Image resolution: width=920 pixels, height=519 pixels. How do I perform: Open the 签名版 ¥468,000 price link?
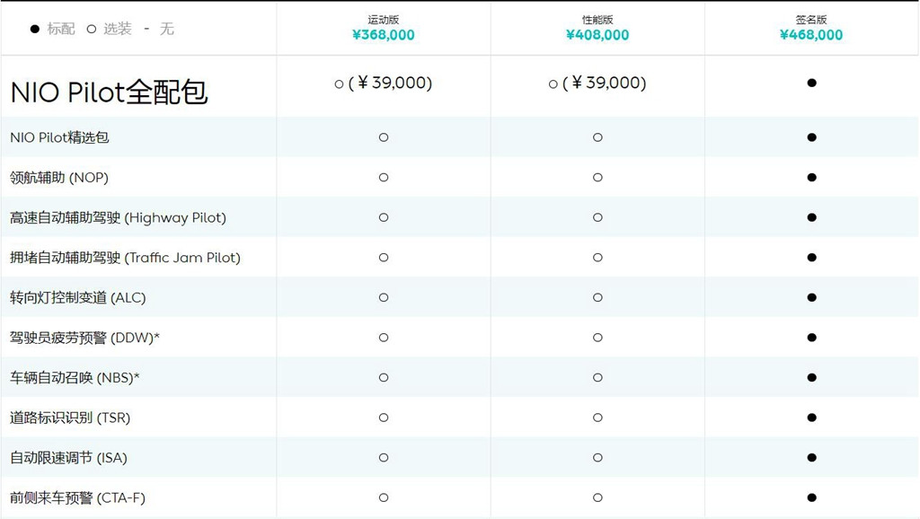coord(811,35)
